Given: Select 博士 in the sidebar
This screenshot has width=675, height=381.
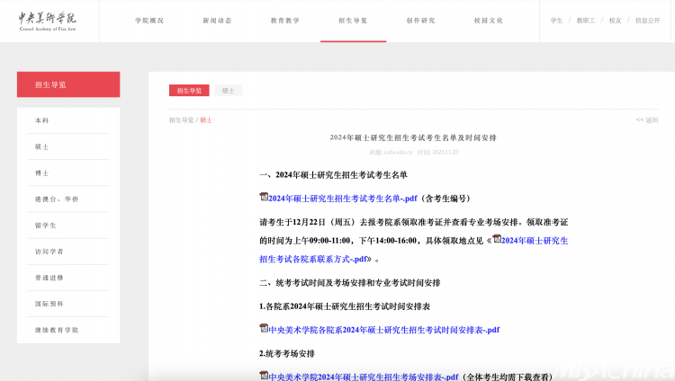Looking at the screenshot, I should [41, 173].
